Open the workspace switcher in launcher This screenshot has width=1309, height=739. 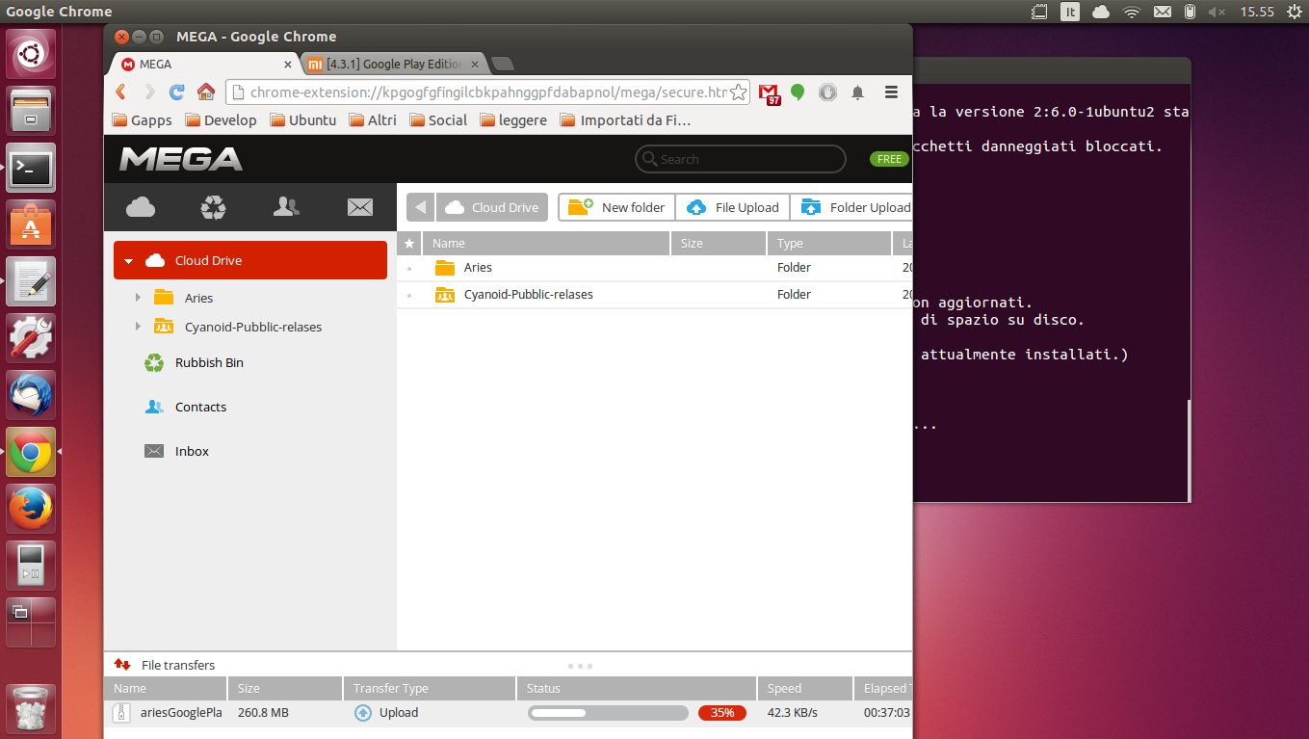click(x=32, y=622)
